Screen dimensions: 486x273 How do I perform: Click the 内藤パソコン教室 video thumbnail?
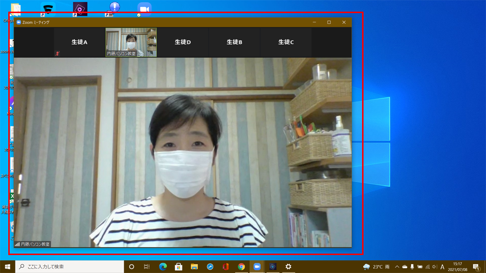click(131, 42)
